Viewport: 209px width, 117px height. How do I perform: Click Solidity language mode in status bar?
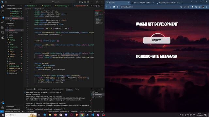point(90,111)
